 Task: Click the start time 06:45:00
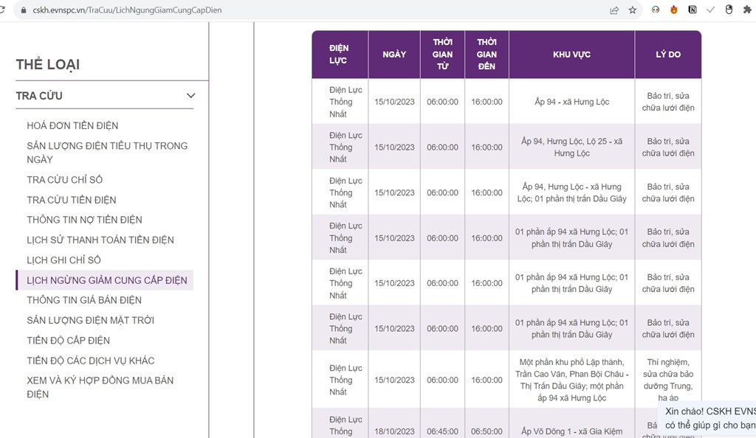pos(443,431)
